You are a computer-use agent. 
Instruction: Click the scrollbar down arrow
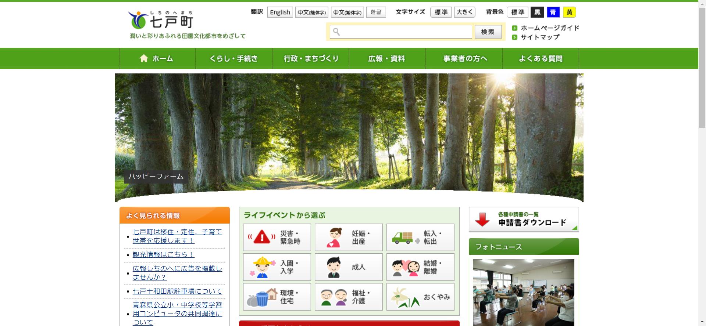click(x=702, y=323)
